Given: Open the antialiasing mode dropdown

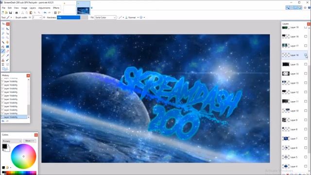Looking at the screenshot, I should coord(121,17).
